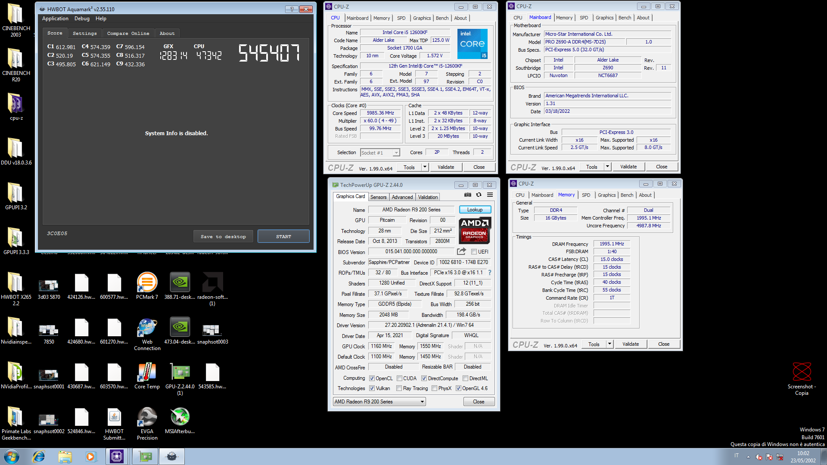
Task: Select the Web Connection globe icon
Action: pyautogui.click(x=147, y=334)
